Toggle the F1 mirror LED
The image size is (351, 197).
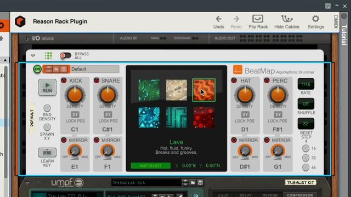pyautogui.click(x=97, y=140)
